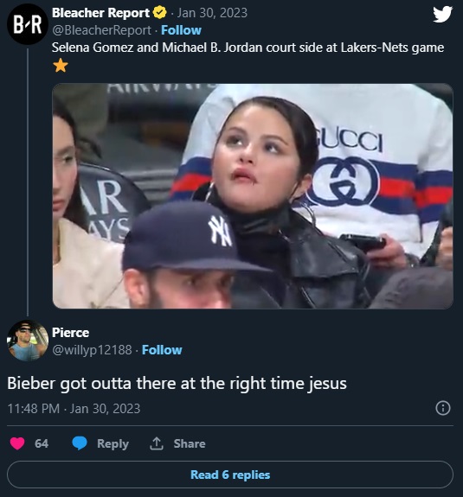Open the tweet info circle icon

[x=443, y=408]
